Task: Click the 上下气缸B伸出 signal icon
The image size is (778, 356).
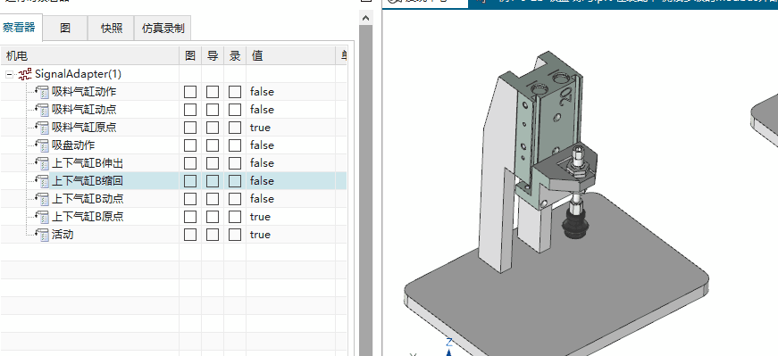Action: click(43, 163)
